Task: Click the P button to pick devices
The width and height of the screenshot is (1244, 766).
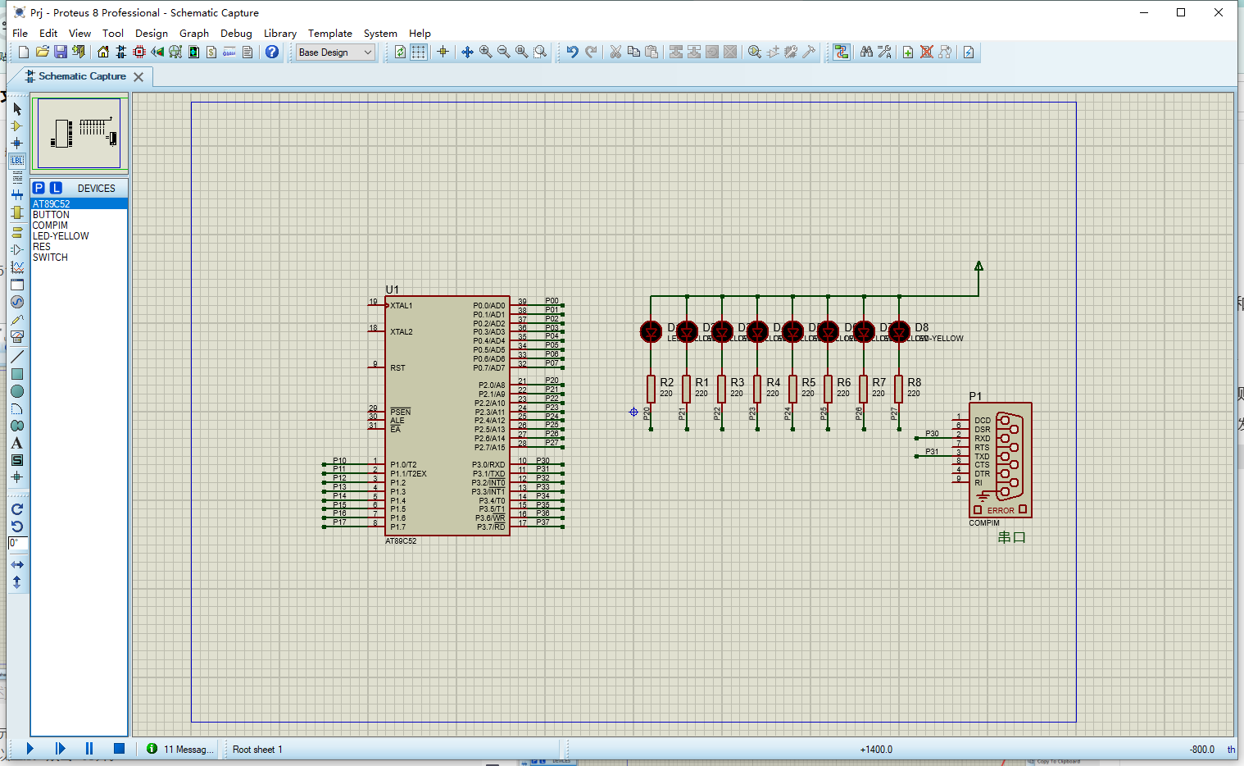Action: (x=39, y=188)
